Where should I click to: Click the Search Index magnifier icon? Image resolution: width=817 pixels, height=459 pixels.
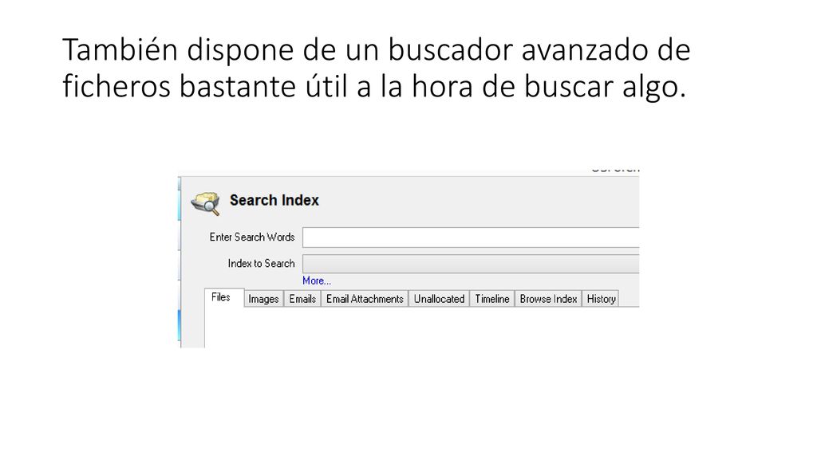(x=205, y=203)
